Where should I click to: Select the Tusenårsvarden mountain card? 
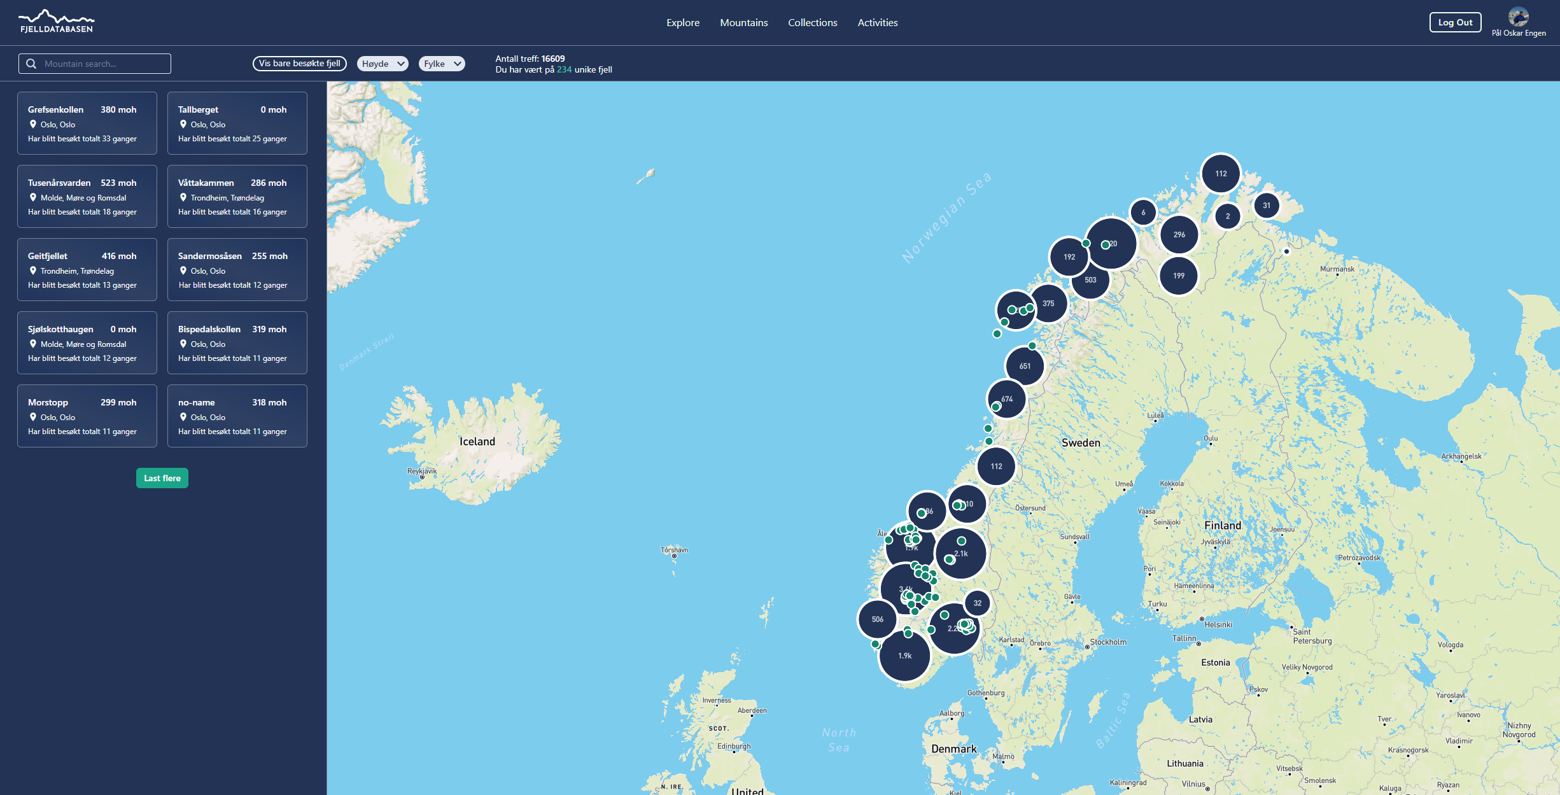click(x=87, y=197)
